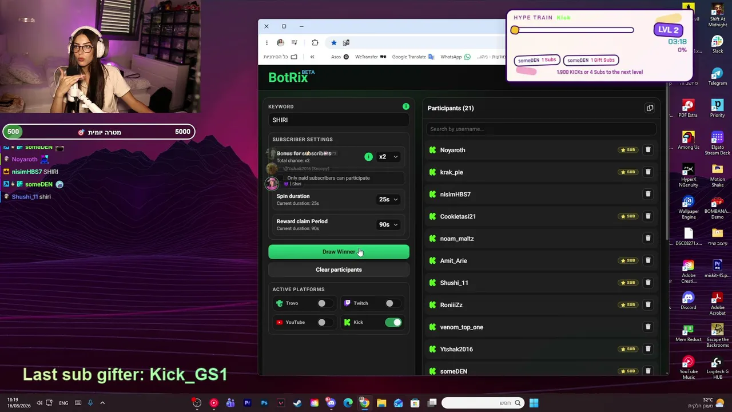The height and width of the screenshot is (412, 732).
Task: Click the green info icon beside Keyword
Action: (x=406, y=106)
